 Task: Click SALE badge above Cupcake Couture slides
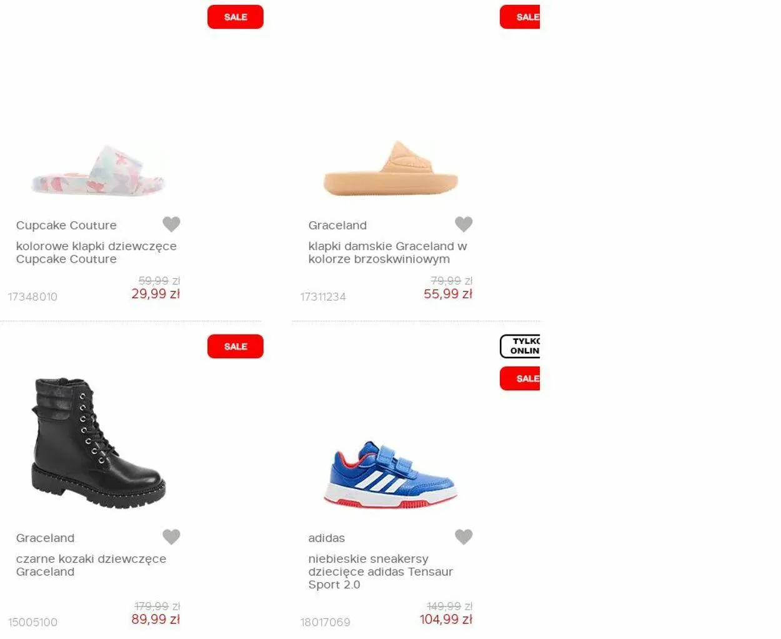click(236, 17)
